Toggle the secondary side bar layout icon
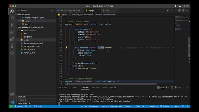Viewport: 199px width, 112px height. tap(184, 6)
